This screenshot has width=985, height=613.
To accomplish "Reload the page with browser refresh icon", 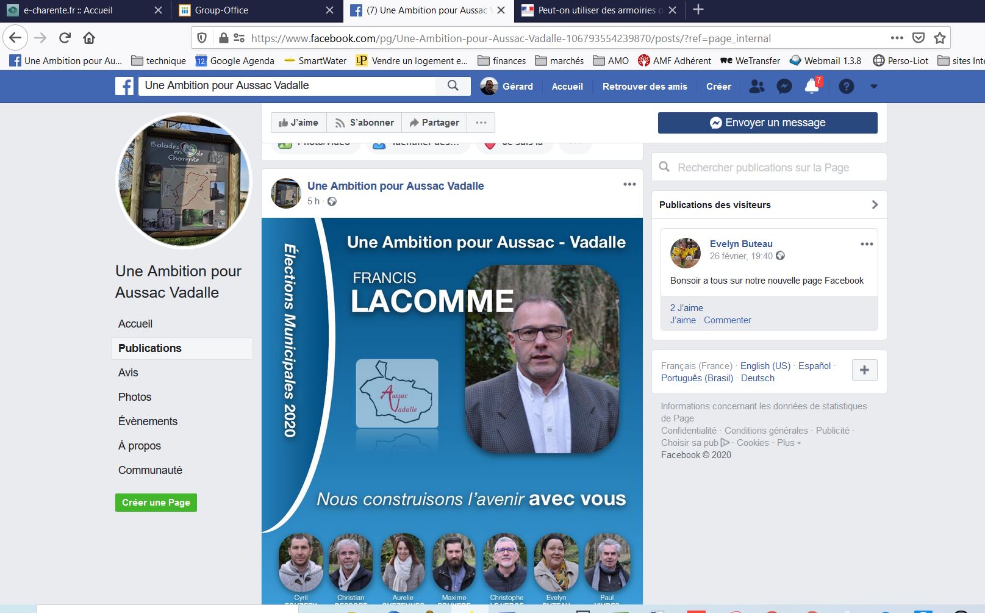I will (65, 38).
